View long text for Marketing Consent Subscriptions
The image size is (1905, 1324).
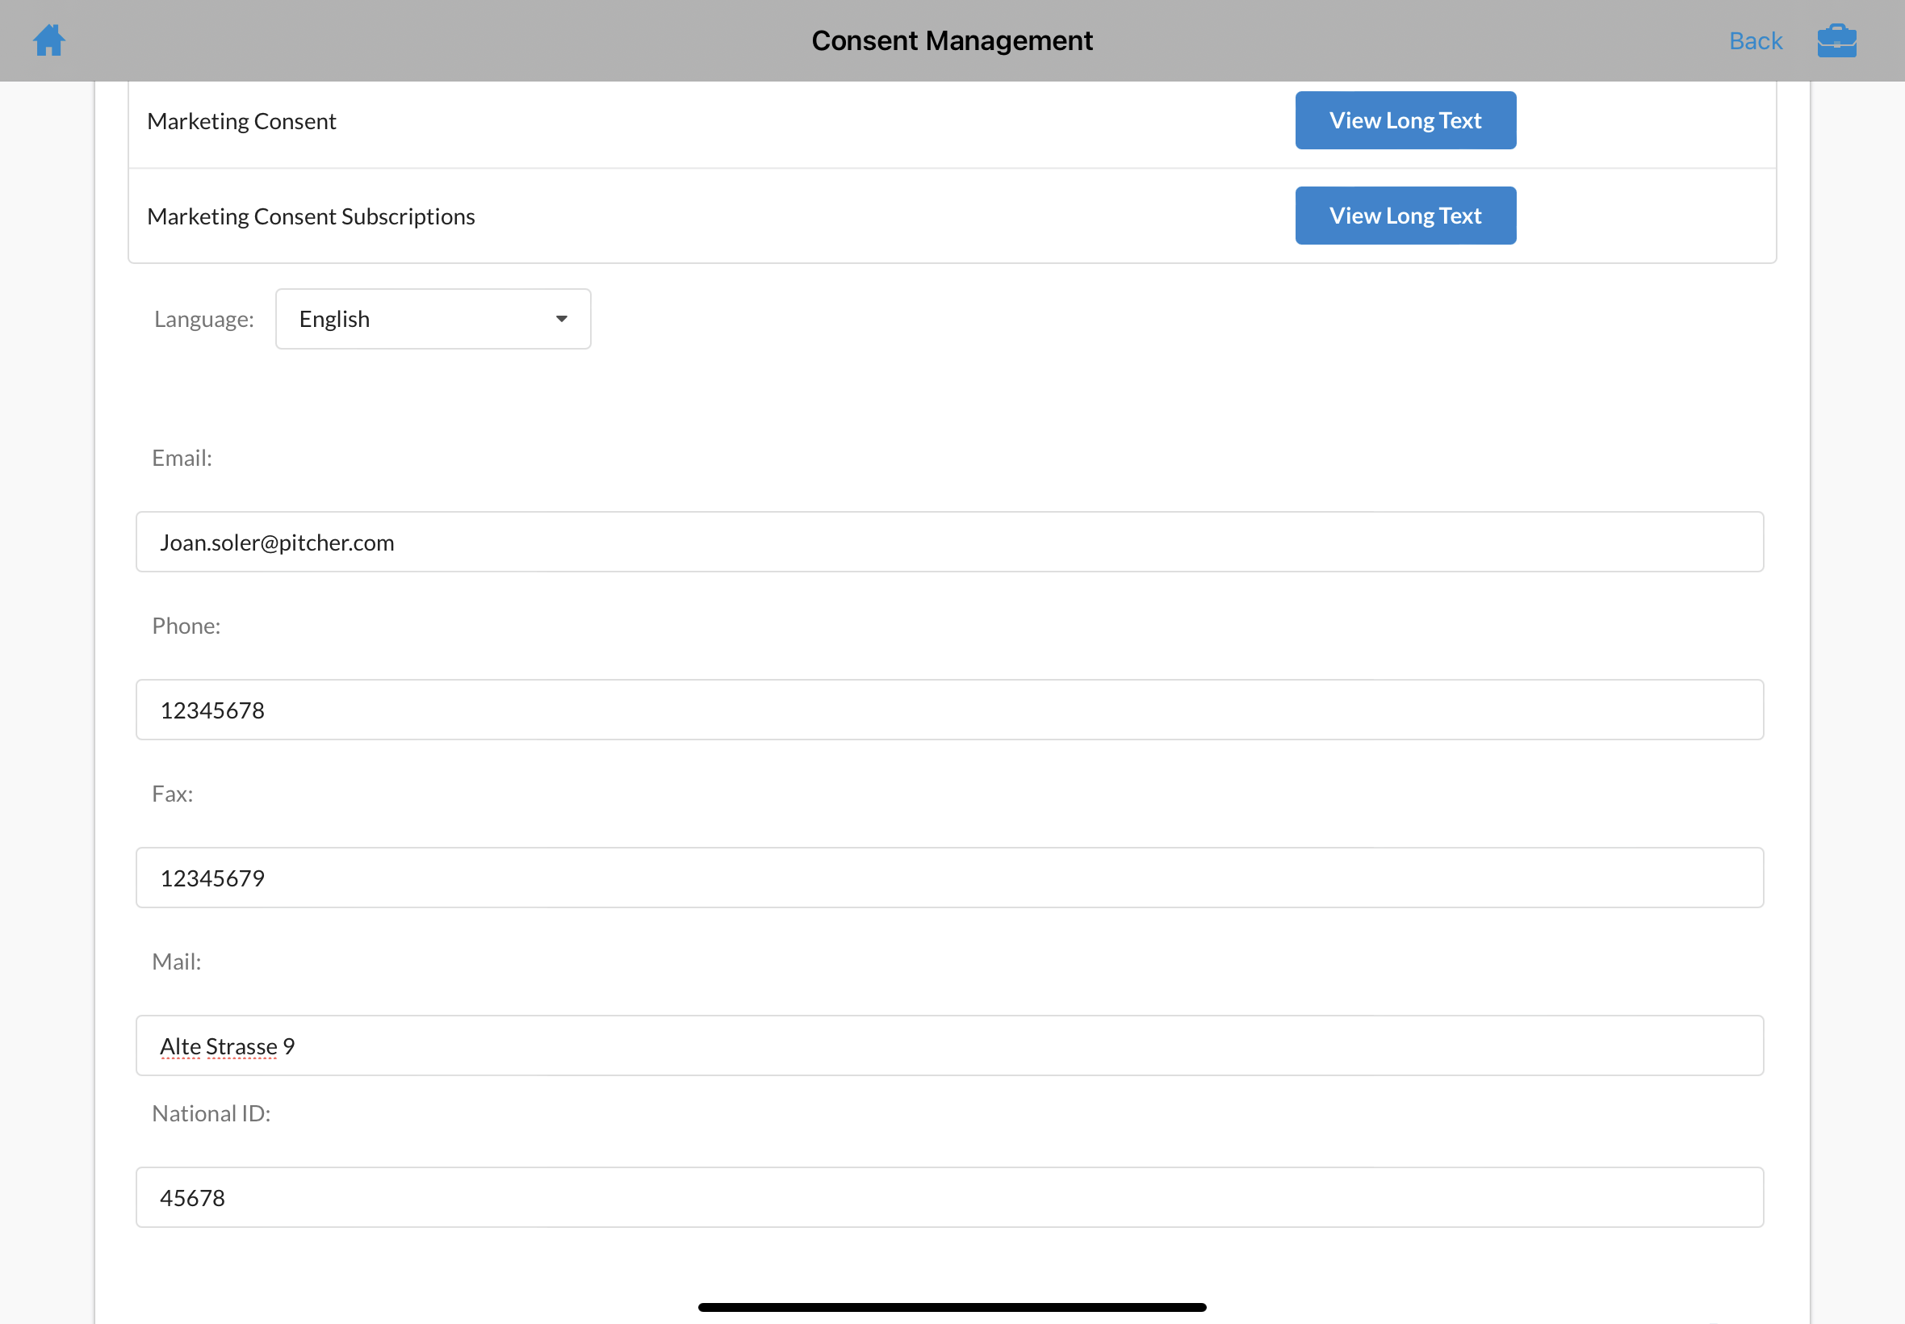click(x=1405, y=216)
